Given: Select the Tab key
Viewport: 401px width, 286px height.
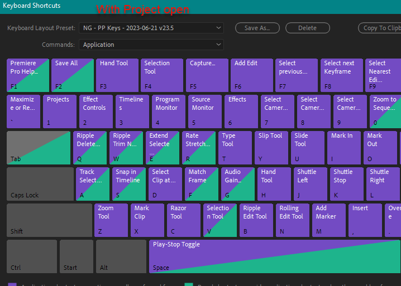Looking at the screenshot, I should [39, 148].
